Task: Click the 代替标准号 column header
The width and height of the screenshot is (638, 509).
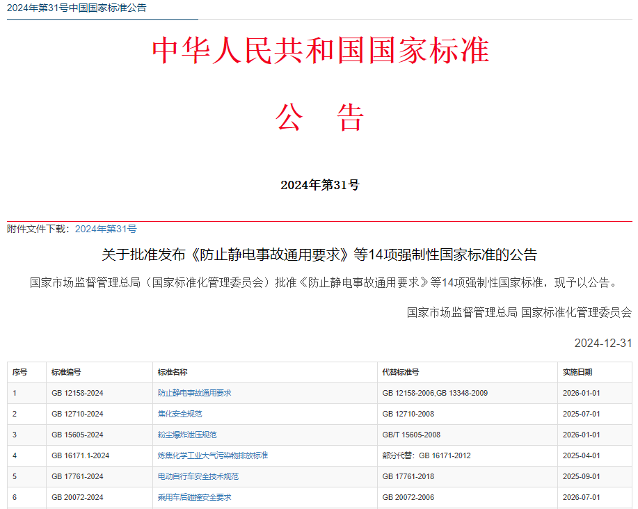Action: pyautogui.click(x=401, y=372)
